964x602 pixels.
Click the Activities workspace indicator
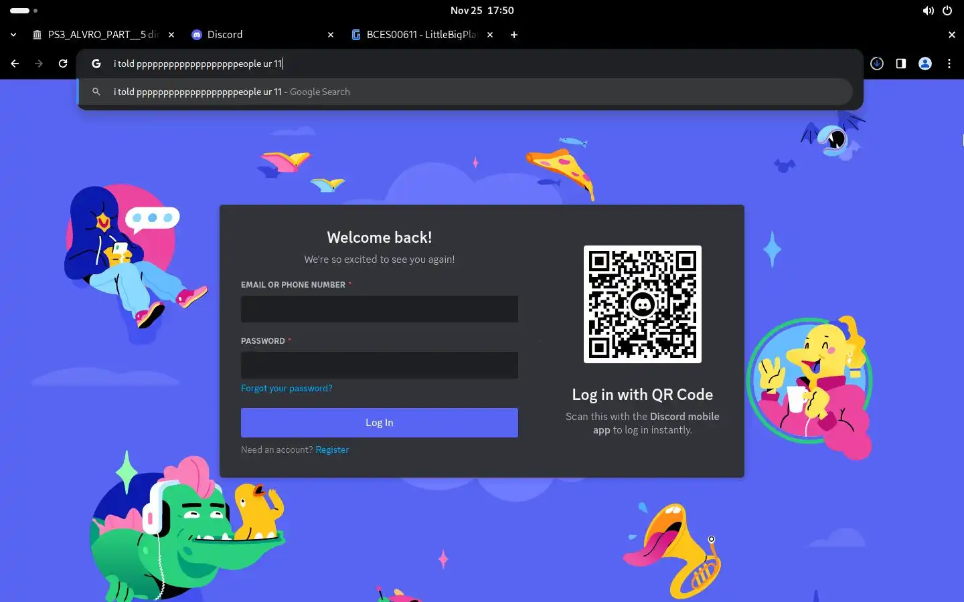coord(23,11)
